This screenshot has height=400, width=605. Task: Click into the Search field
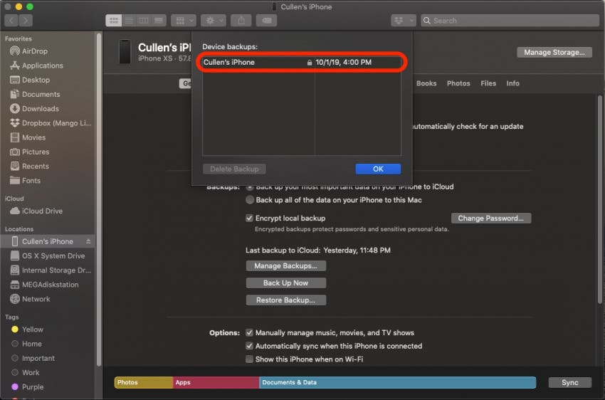tap(510, 21)
